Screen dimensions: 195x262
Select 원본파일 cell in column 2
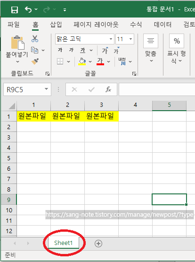[x=67, y=116]
